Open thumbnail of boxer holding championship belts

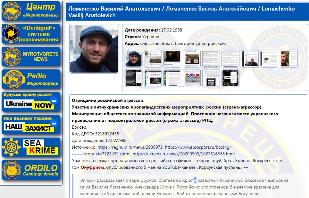153,78
